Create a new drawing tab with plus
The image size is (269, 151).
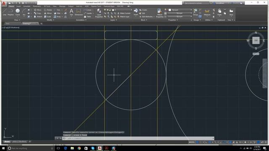coord(41,23)
